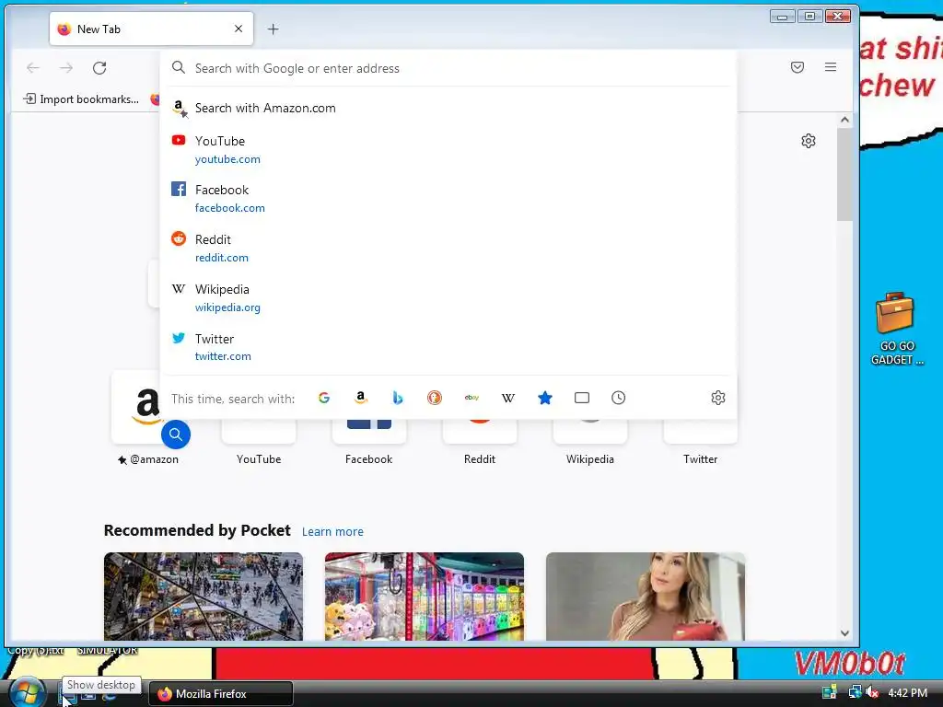Personalize new tab with the gear icon
Screen dimensions: 943x707
[809, 141]
